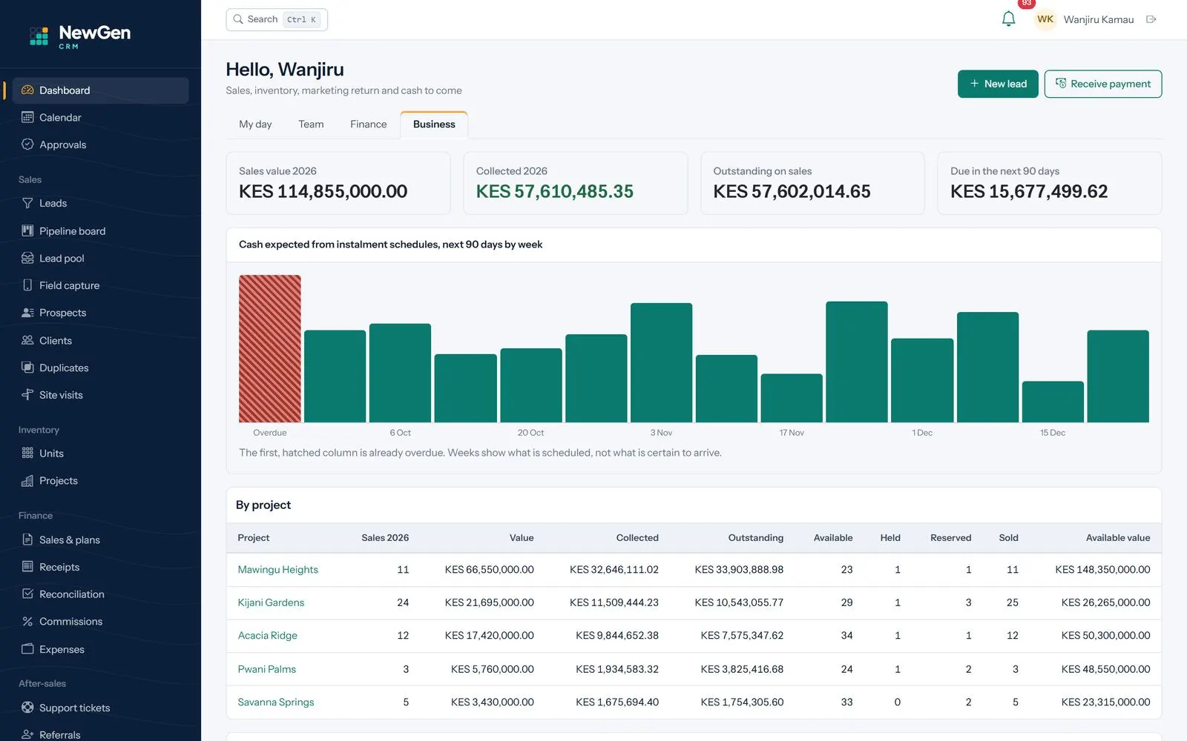Open the Pwani Palms project link
The height and width of the screenshot is (741, 1187).
coord(266,669)
